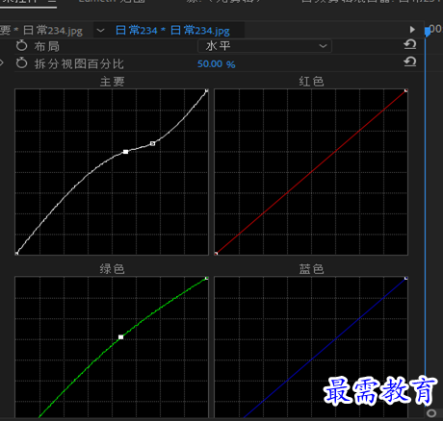Click the 50.00 % split view value

tap(217, 64)
